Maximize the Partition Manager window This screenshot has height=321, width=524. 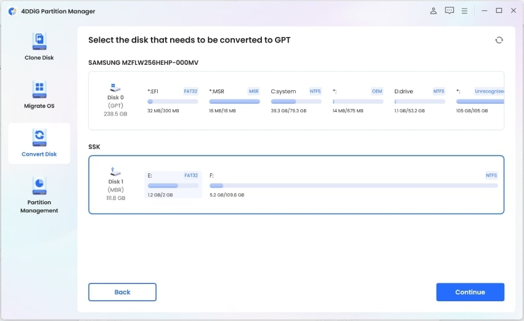[499, 10]
